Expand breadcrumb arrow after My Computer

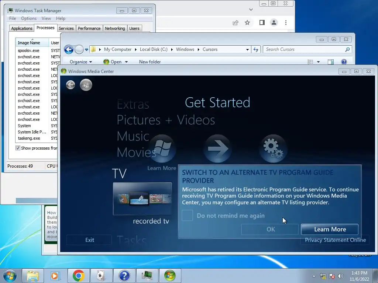[x=136, y=50]
